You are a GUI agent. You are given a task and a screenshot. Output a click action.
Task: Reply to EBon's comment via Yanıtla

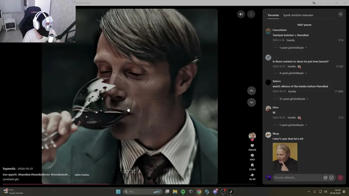(291, 118)
